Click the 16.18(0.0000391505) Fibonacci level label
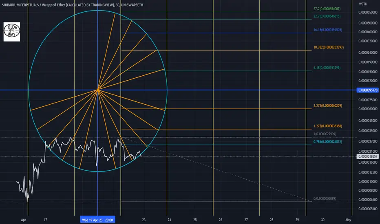 click(x=328, y=30)
